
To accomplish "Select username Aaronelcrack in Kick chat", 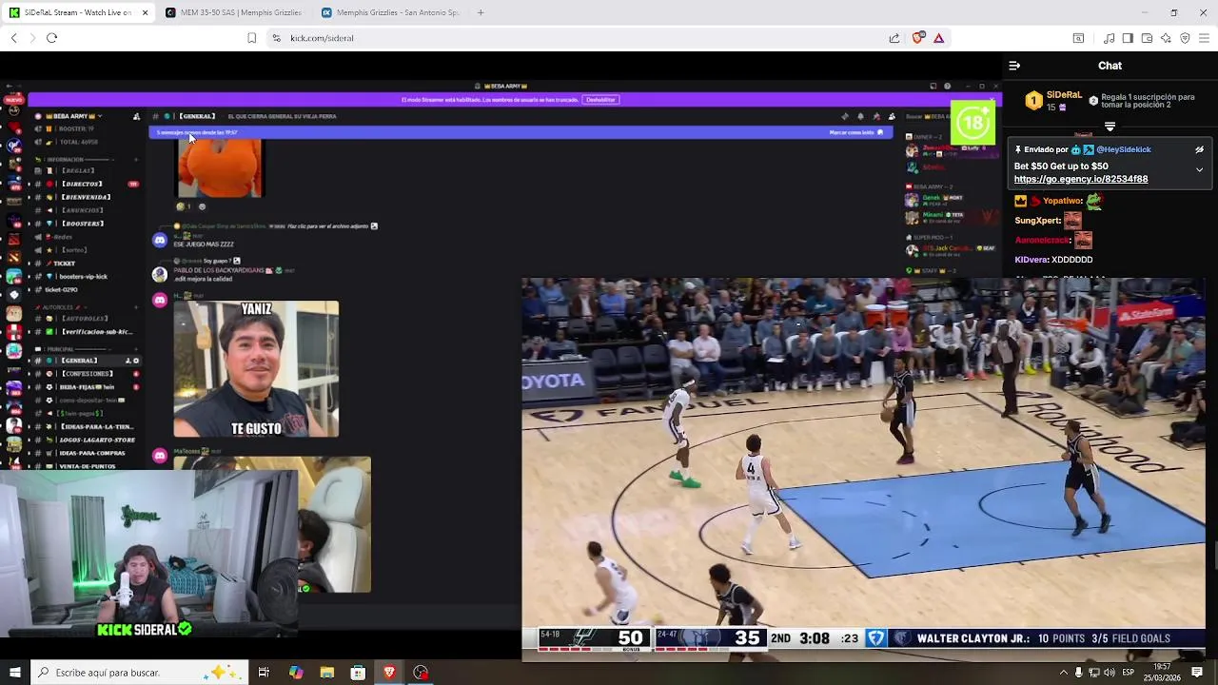I will [x=1042, y=240].
